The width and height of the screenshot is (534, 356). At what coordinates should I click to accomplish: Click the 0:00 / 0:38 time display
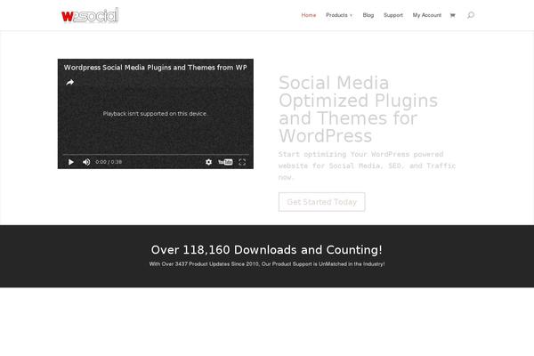pyautogui.click(x=109, y=162)
